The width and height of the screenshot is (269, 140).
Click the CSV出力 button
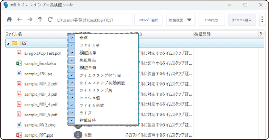[x=211, y=20]
